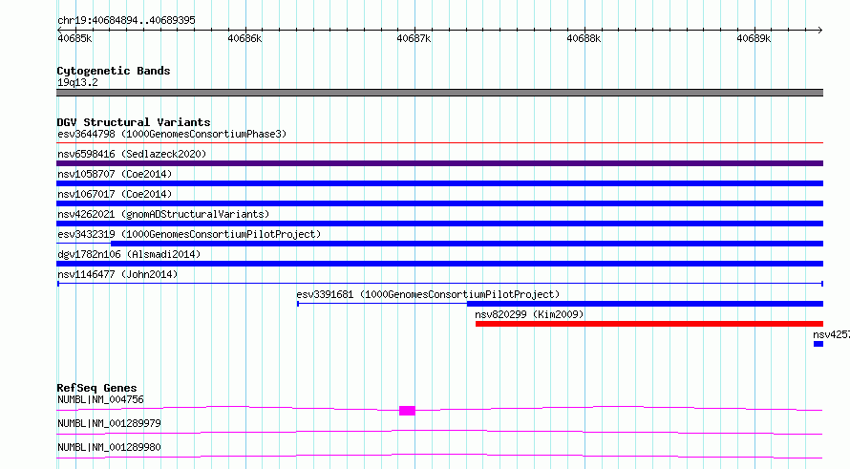850x469 pixels.
Task: Click the nsv1058707 (Coe2014) label
Action: point(115,174)
